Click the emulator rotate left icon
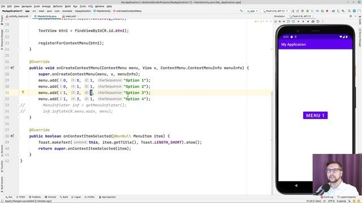The height and width of the screenshot is (203, 362). click(x=288, y=21)
